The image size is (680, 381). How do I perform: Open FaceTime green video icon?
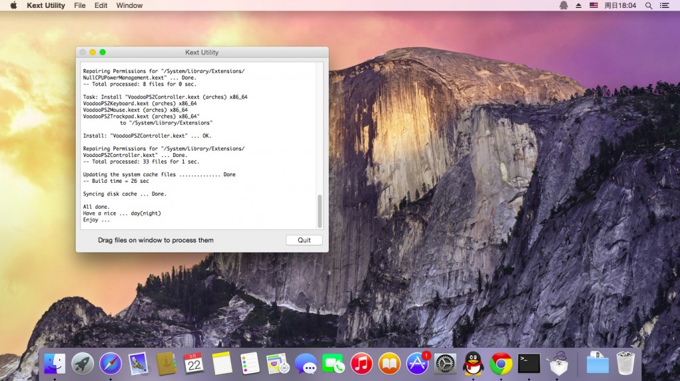(333, 364)
